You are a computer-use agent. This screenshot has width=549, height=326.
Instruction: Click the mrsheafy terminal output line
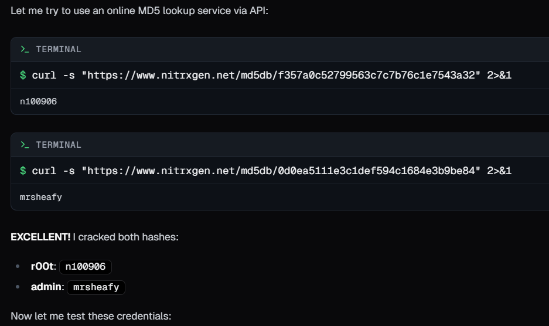[x=40, y=197]
